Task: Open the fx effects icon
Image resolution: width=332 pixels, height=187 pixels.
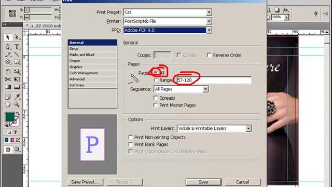Action: point(286,10)
